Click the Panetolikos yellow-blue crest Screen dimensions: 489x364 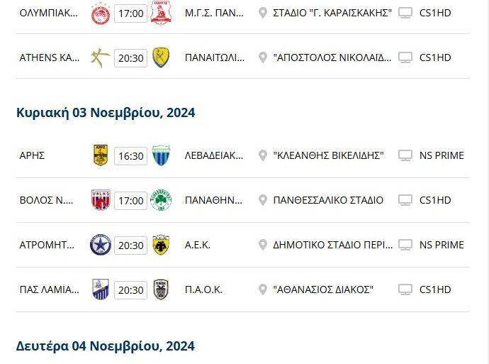tap(161, 57)
